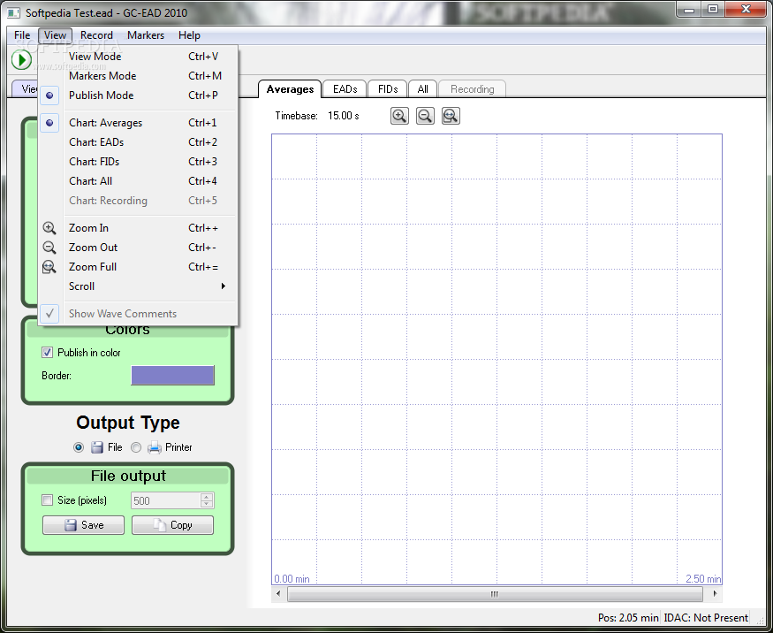Select Chart: EADs menu entry
This screenshot has height=633, width=773.
(138, 142)
